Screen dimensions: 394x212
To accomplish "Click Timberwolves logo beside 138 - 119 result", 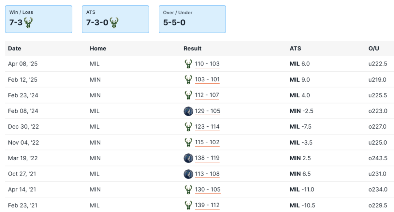I will coord(188,158).
